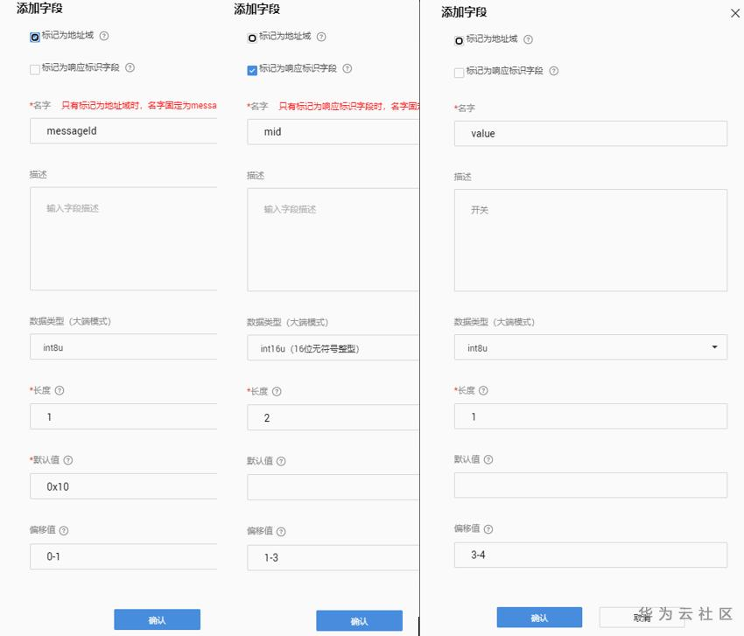Click 偏移值 help icon in messageId panel
Screen dimensions: 744x636
pyautogui.click(x=64, y=530)
